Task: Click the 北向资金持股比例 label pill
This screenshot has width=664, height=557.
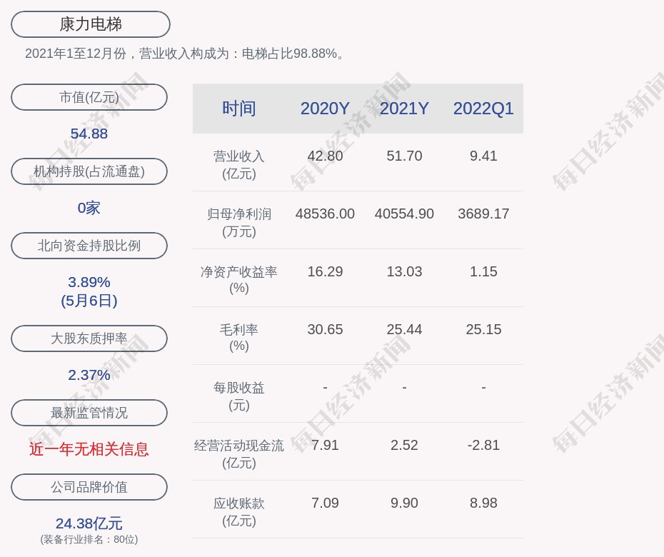Action: [x=89, y=245]
